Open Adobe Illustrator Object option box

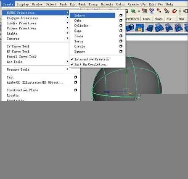[76, 82]
